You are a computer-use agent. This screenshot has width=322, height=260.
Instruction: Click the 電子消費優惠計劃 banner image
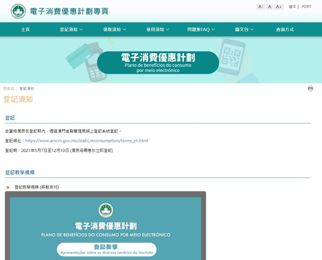[158, 63]
